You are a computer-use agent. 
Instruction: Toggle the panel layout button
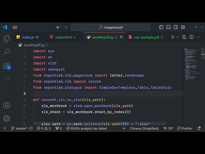point(169,27)
